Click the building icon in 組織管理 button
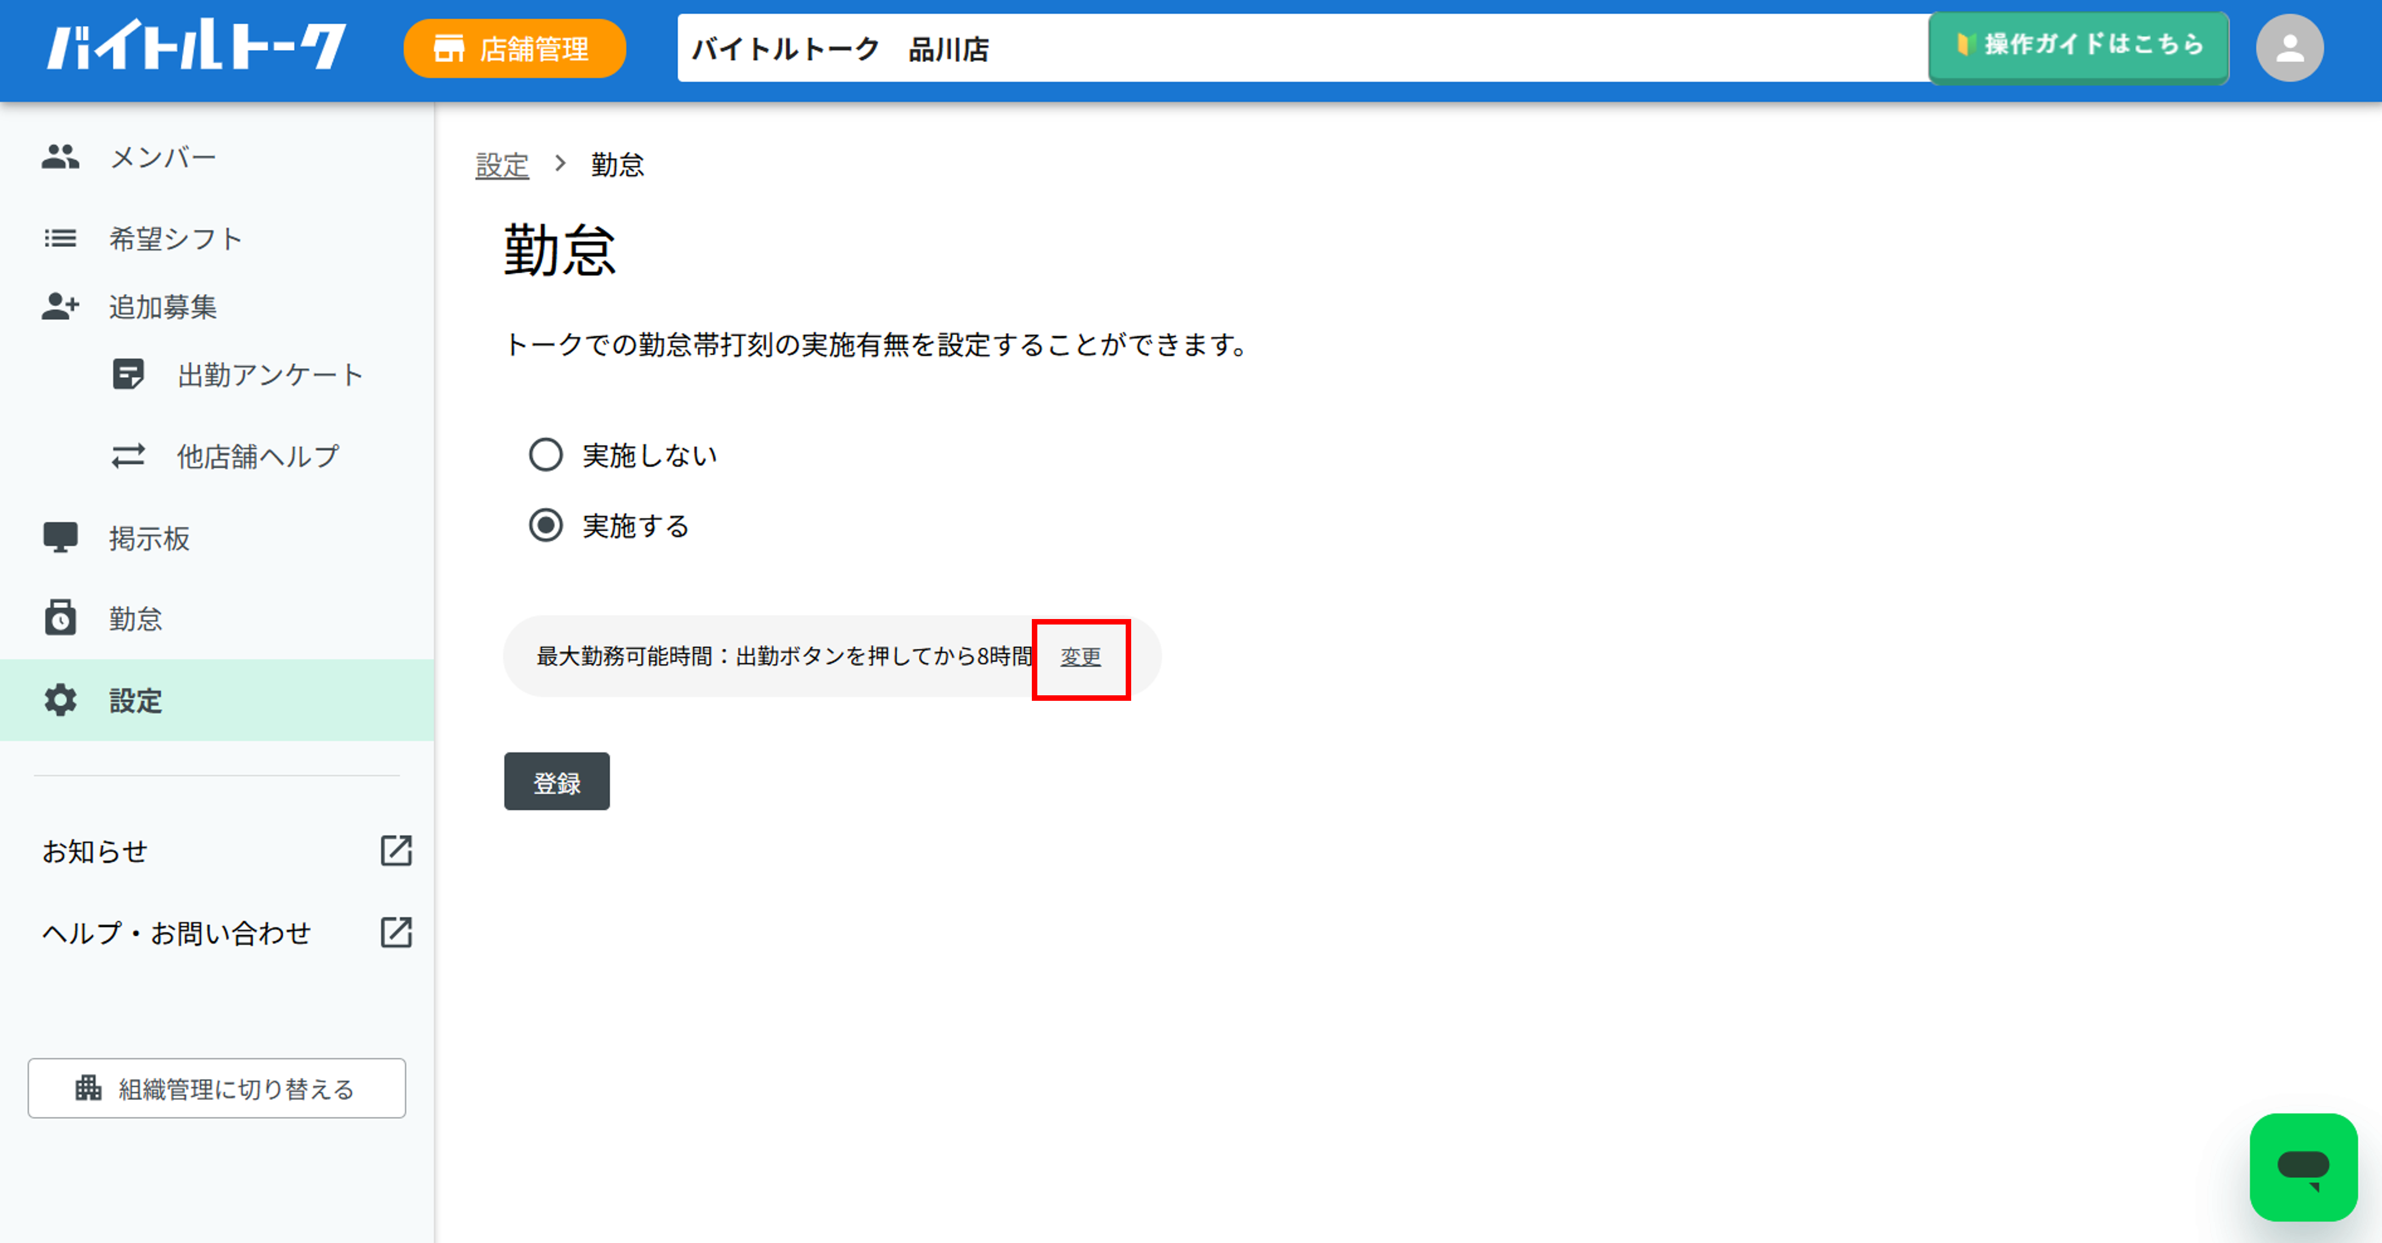2382x1243 pixels. [x=89, y=1088]
